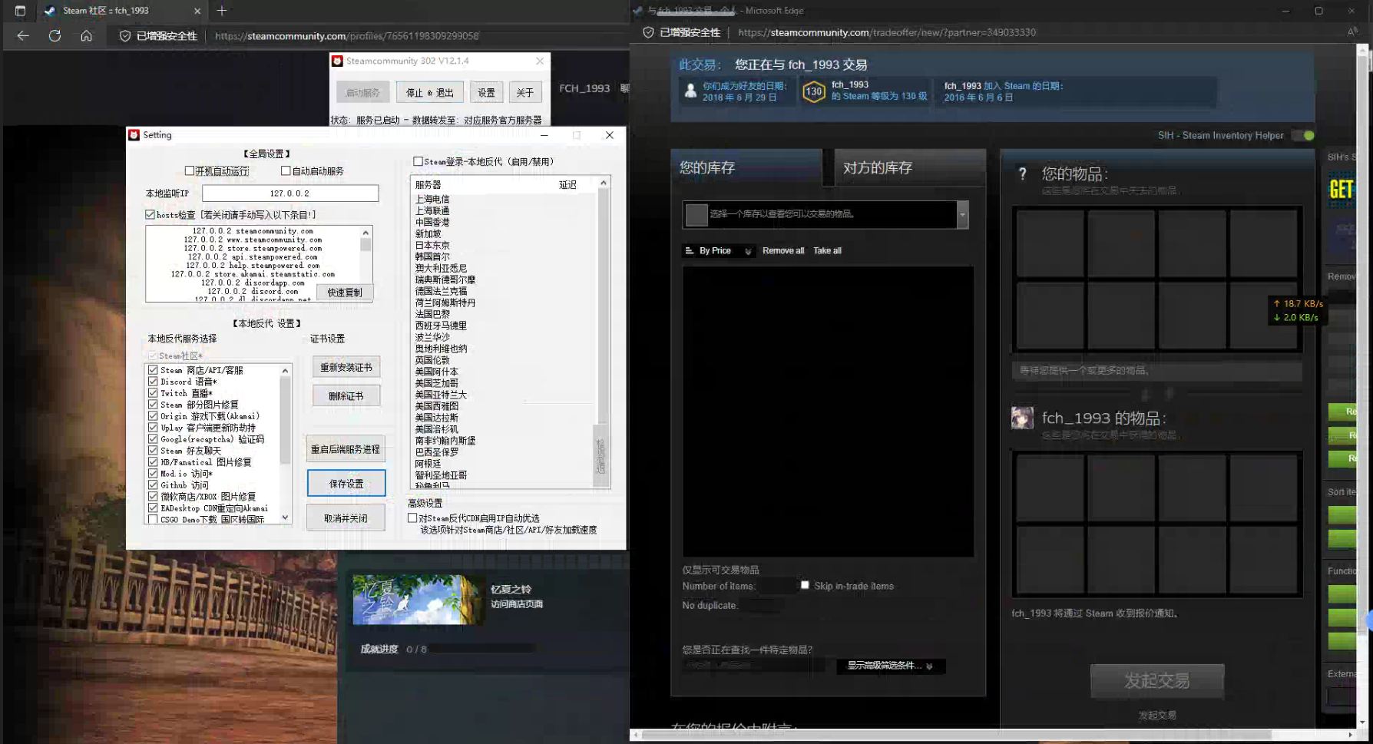Click the browser home icon
The height and width of the screenshot is (744, 1373).
(x=87, y=35)
